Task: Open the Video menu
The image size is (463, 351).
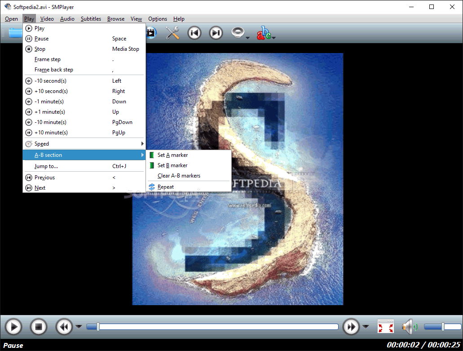Action: click(x=47, y=19)
